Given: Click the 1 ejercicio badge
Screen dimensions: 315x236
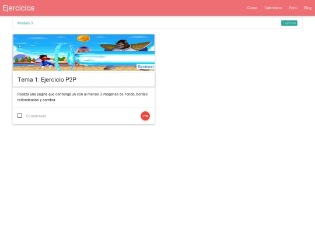Looking at the screenshot, I should [289, 23].
